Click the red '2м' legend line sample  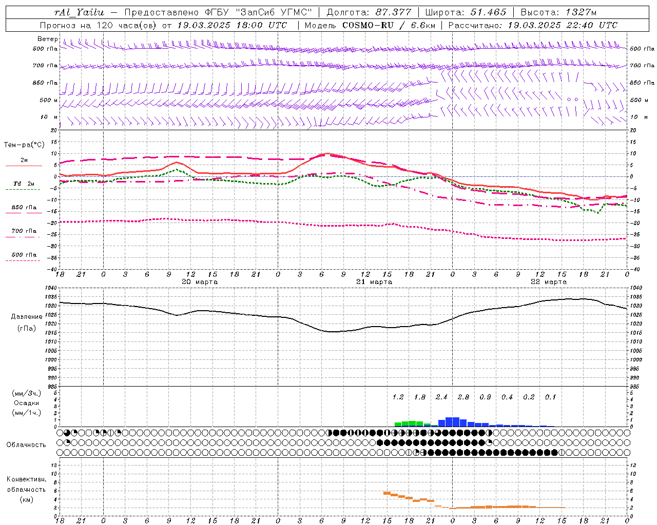[24, 166]
